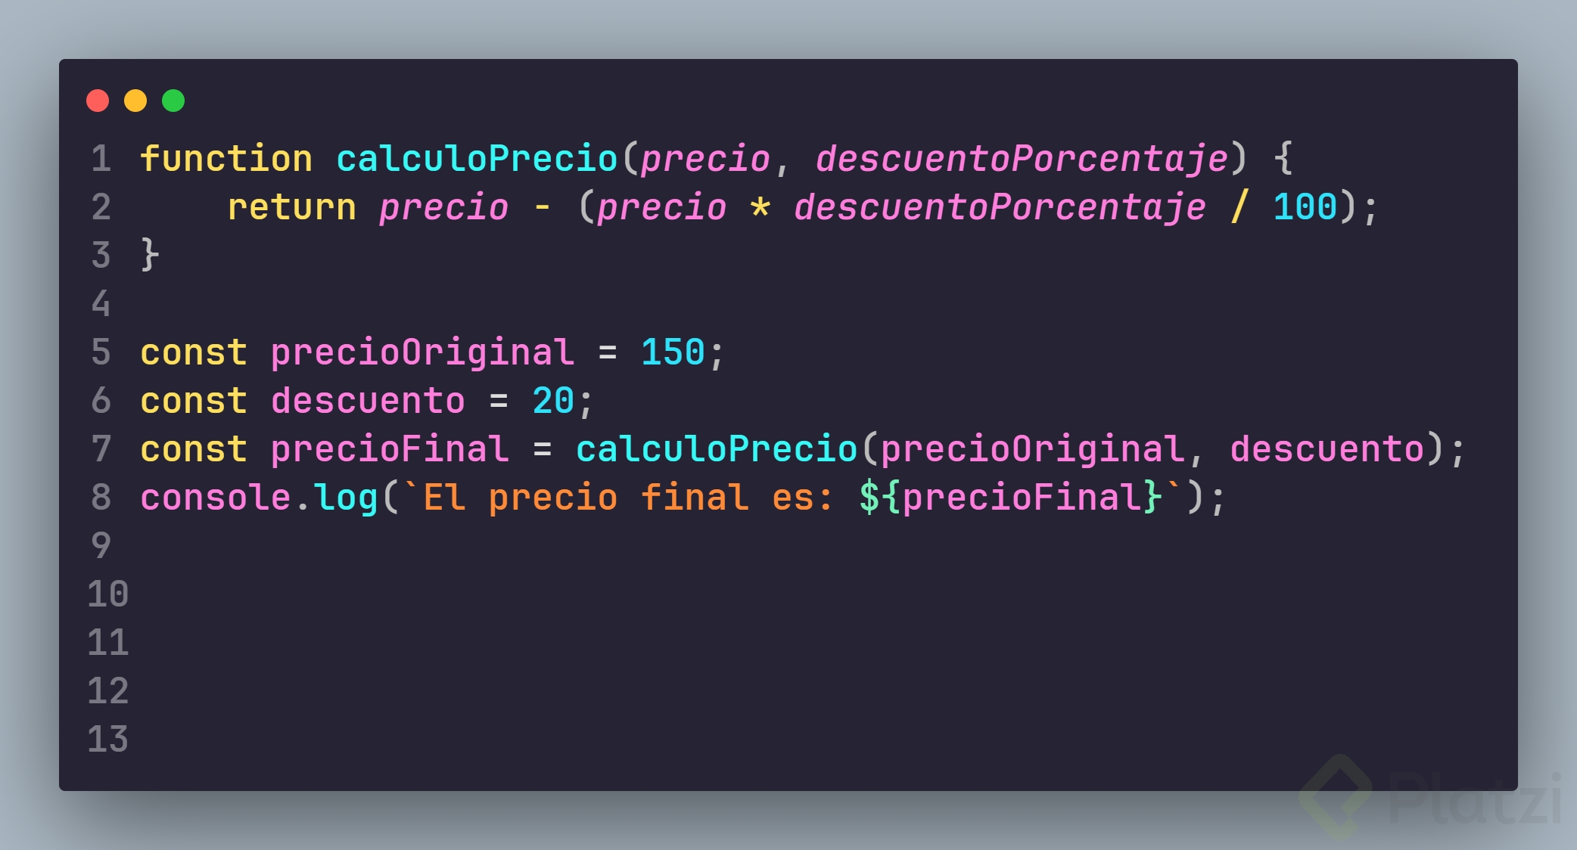Select line number 13 in the gutter

[107, 740]
